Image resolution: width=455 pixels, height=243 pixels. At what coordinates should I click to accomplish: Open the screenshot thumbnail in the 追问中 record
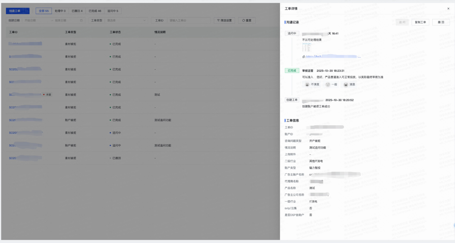point(306,48)
